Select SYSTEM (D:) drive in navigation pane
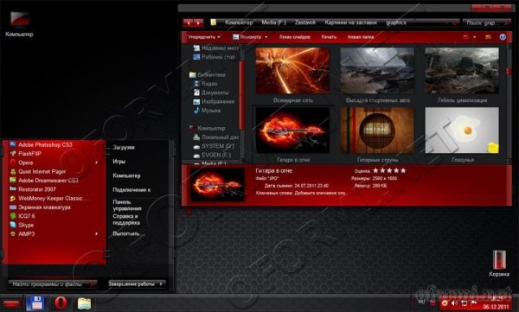519x312 pixels. pyautogui.click(x=214, y=146)
